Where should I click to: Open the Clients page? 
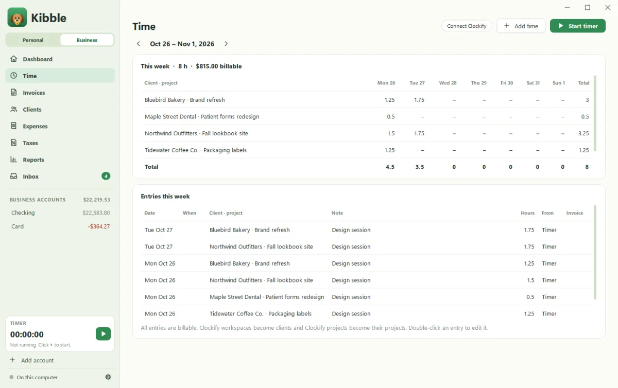60,110
